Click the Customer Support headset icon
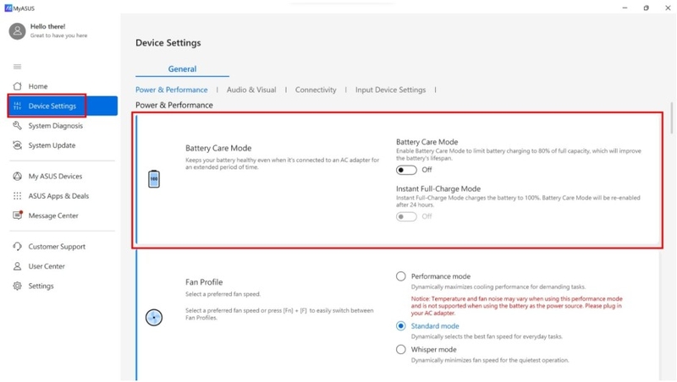The width and height of the screenshot is (677, 382). tap(17, 246)
